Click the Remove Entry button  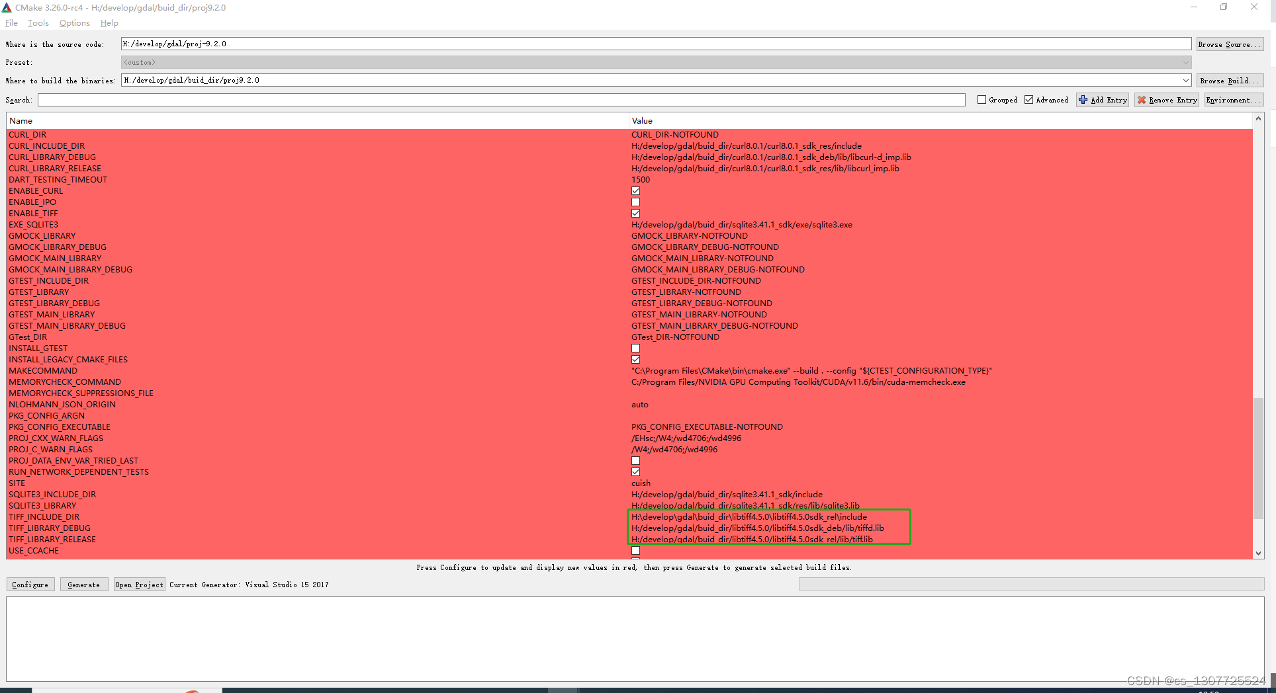point(1167,100)
